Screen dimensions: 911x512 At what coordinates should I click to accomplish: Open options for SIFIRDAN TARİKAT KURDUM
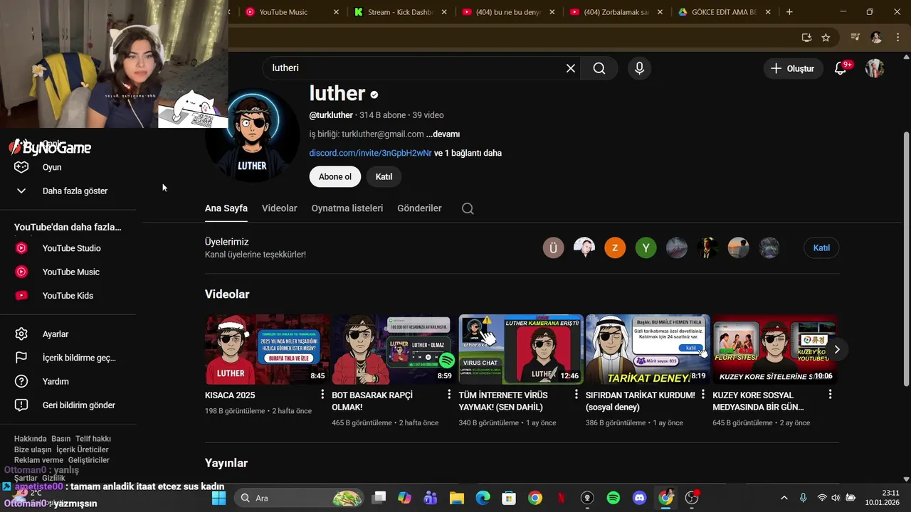(x=703, y=395)
